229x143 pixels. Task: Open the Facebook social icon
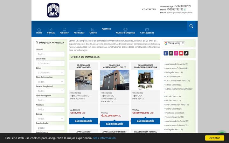pyautogui.click(x=166, y=53)
